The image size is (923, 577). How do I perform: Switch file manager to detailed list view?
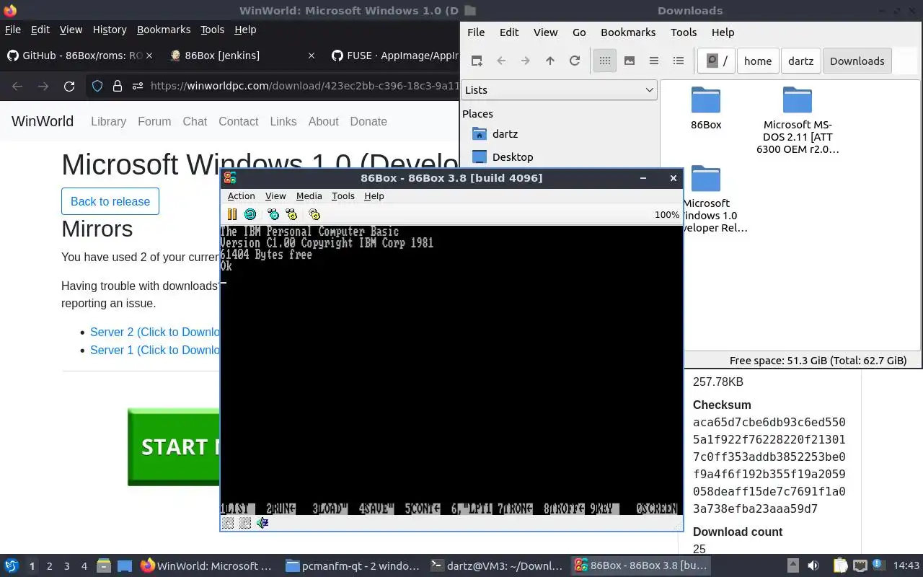[x=679, y=61]
